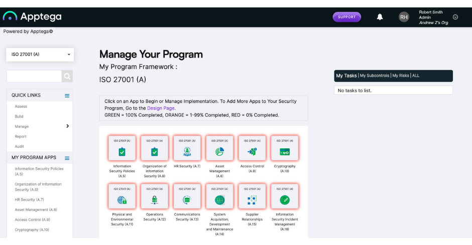The image size is (472, 245).
Task: Select sidebar Cryptography (A.10)
Action: click(32, 229)
